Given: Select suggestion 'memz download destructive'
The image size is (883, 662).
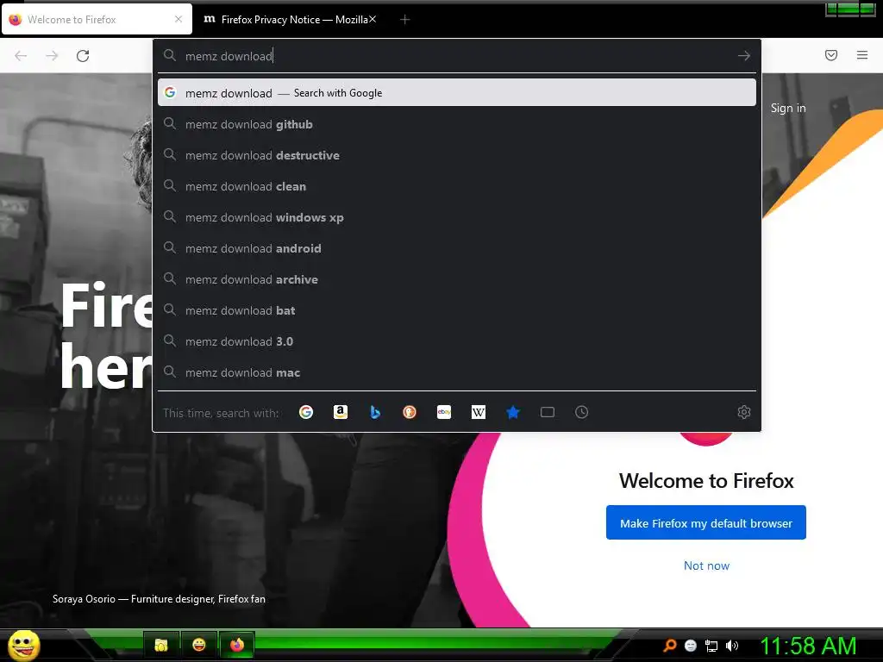Looking at the screenshot, I should click(457, 155).
